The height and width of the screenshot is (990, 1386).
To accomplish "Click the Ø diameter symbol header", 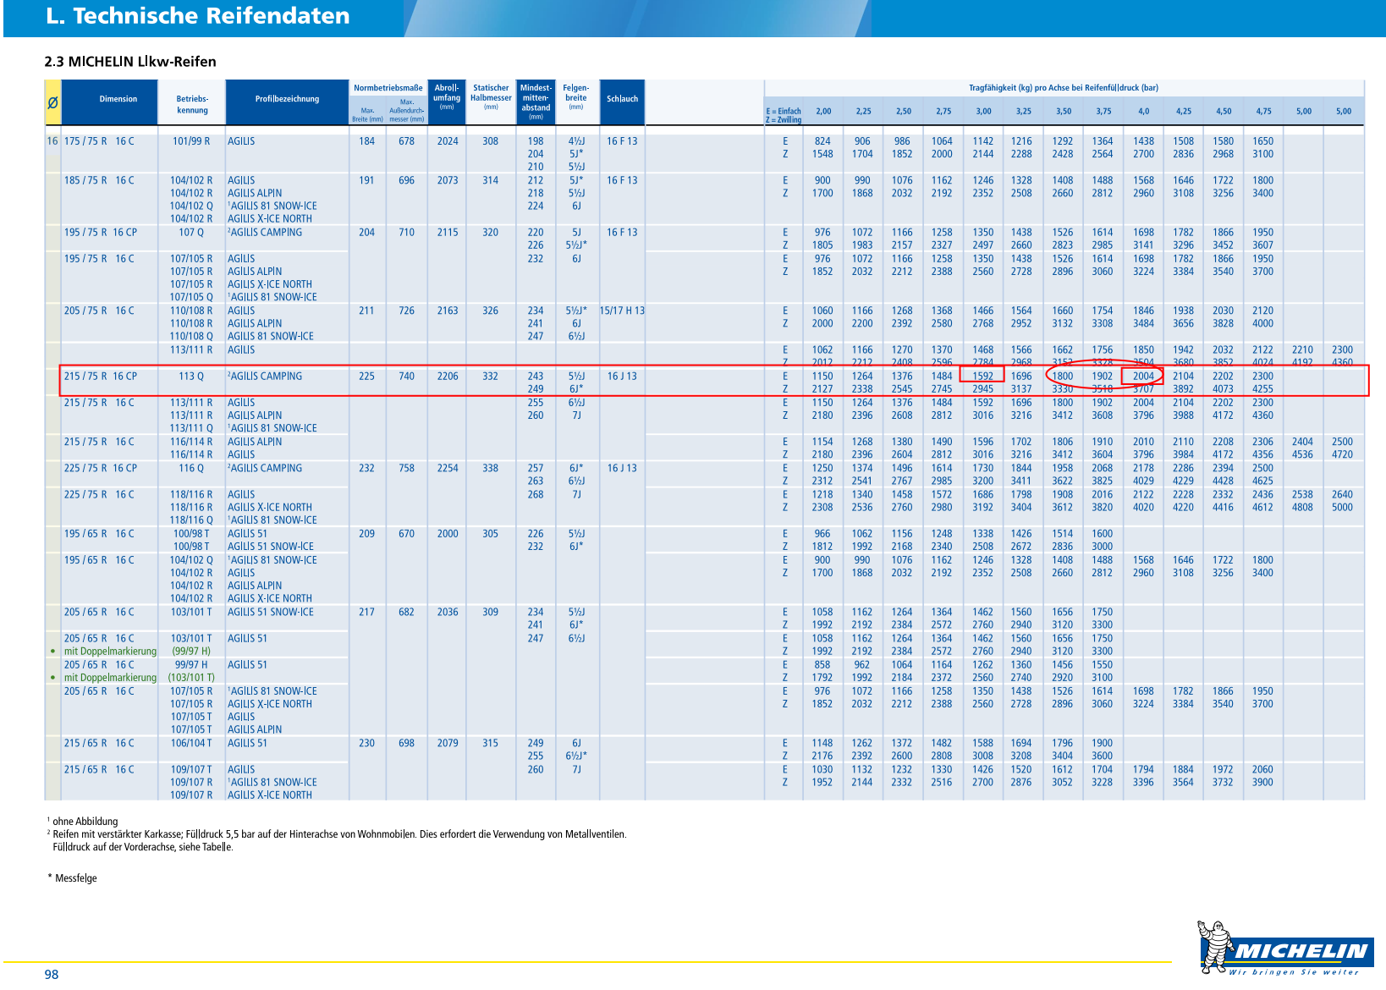I will point(52,102).
